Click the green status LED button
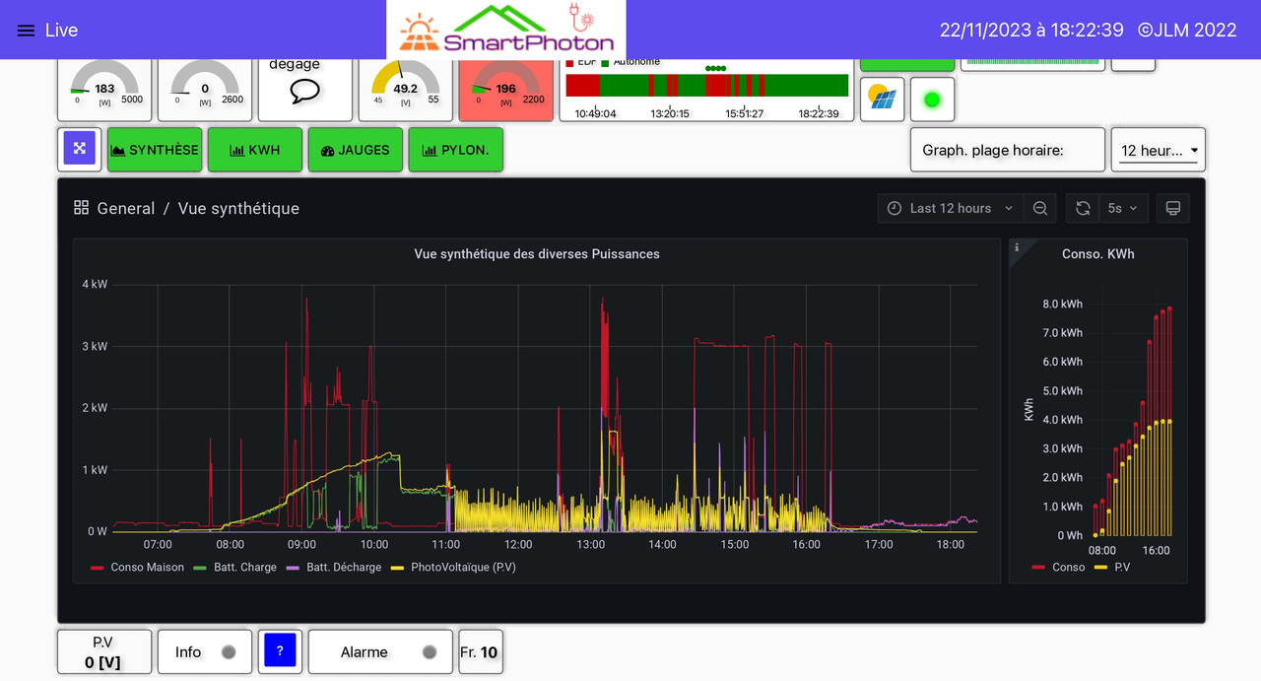Image resolution: width=1261 pixels, height=681 pixels. pyautogui.click(x=932, y=100)
